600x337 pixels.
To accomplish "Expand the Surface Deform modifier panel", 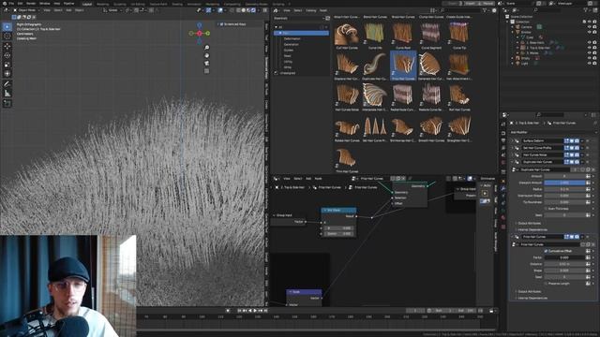I will click(513, 141).
